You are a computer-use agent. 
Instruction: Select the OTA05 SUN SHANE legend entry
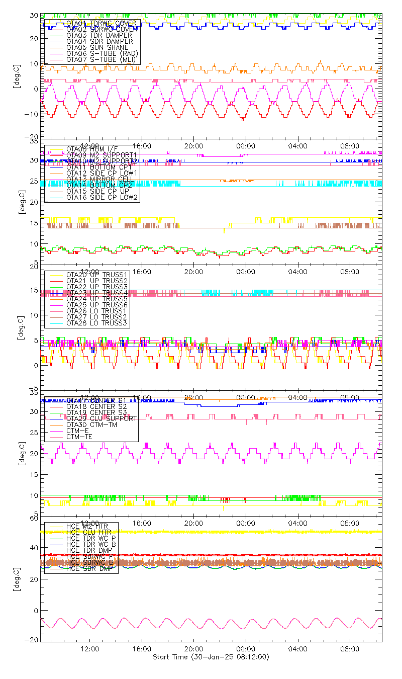click(97, 47)
